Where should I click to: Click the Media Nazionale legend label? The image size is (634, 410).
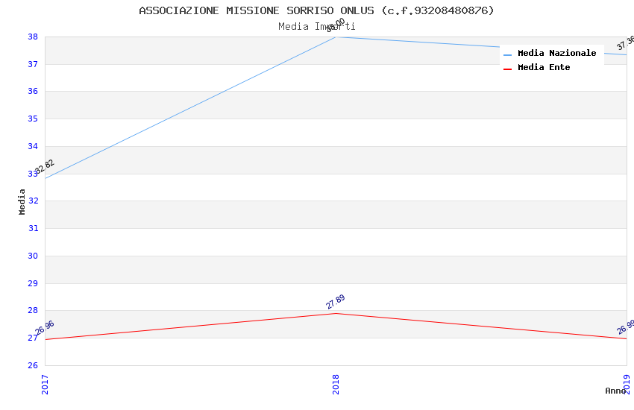[x=556, y=53]
